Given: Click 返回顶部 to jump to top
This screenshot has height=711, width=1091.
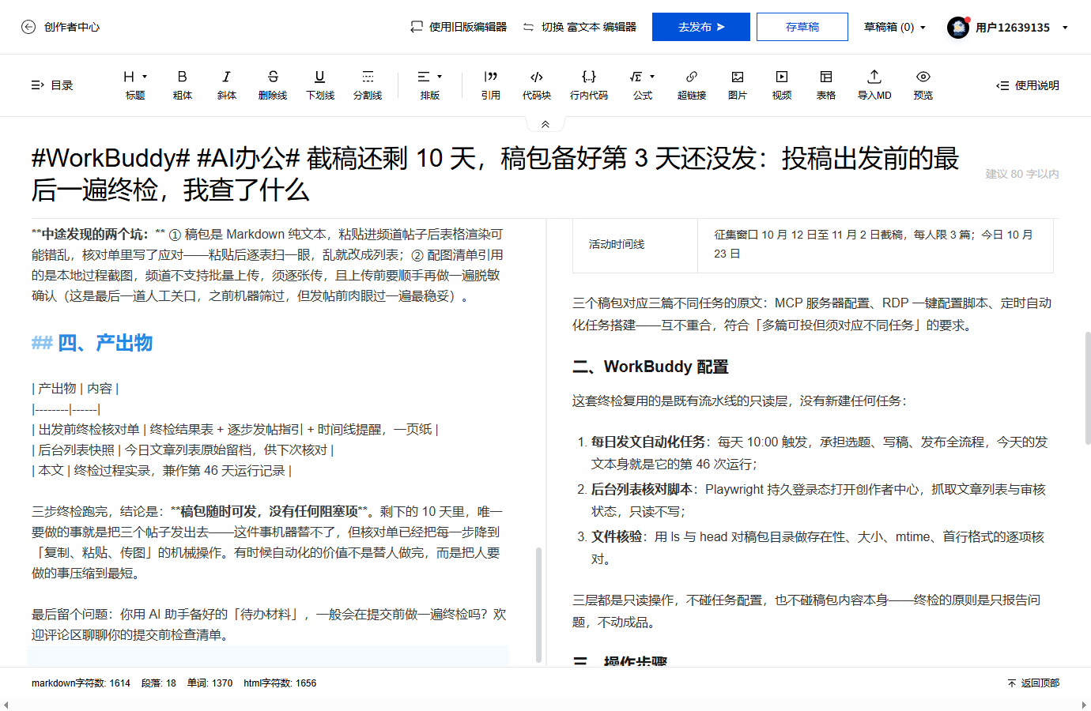Looking at the screenshot, I should (x=1033, y=683).
